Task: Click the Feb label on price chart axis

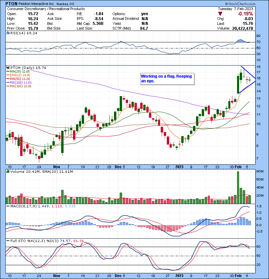Action: (x=238, y=167)
